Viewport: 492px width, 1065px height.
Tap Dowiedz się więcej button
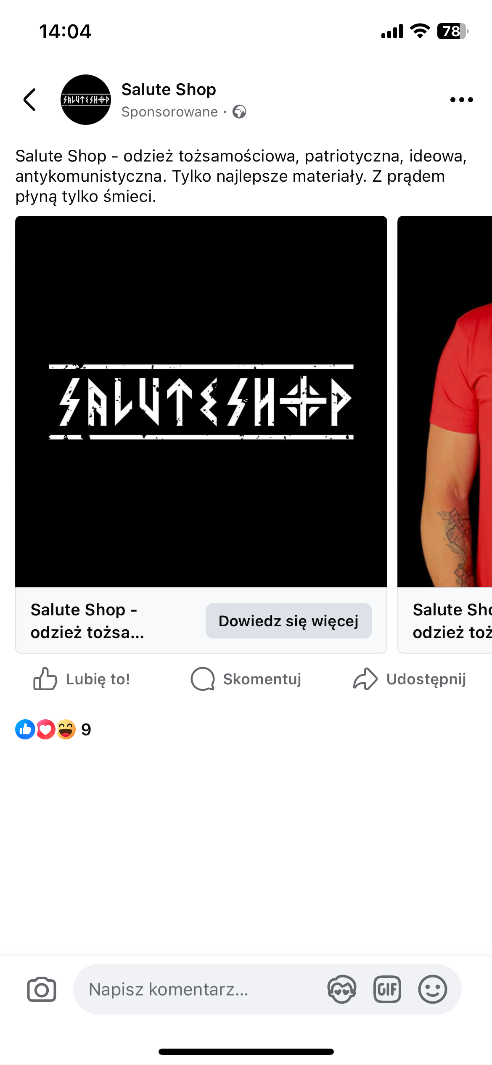pos(288,621)
